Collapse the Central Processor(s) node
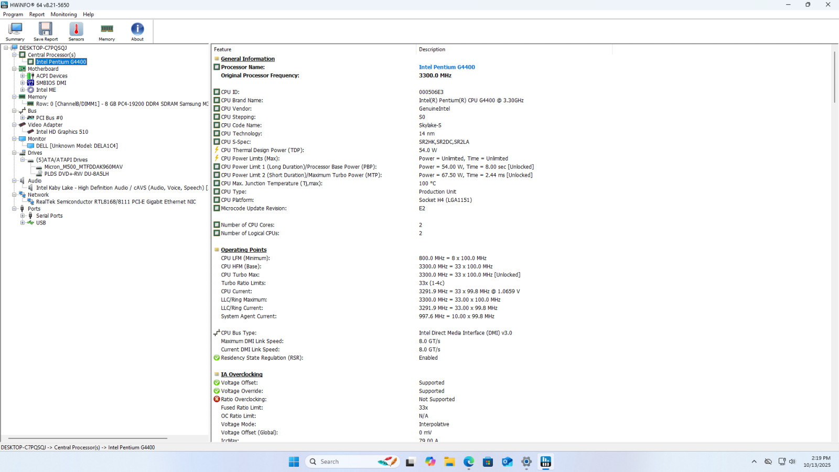This screenshot has height=472, width=839. [15, 55]
